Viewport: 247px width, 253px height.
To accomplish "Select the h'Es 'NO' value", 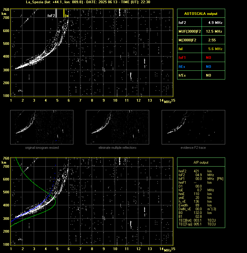I will [x=209, y=75].
